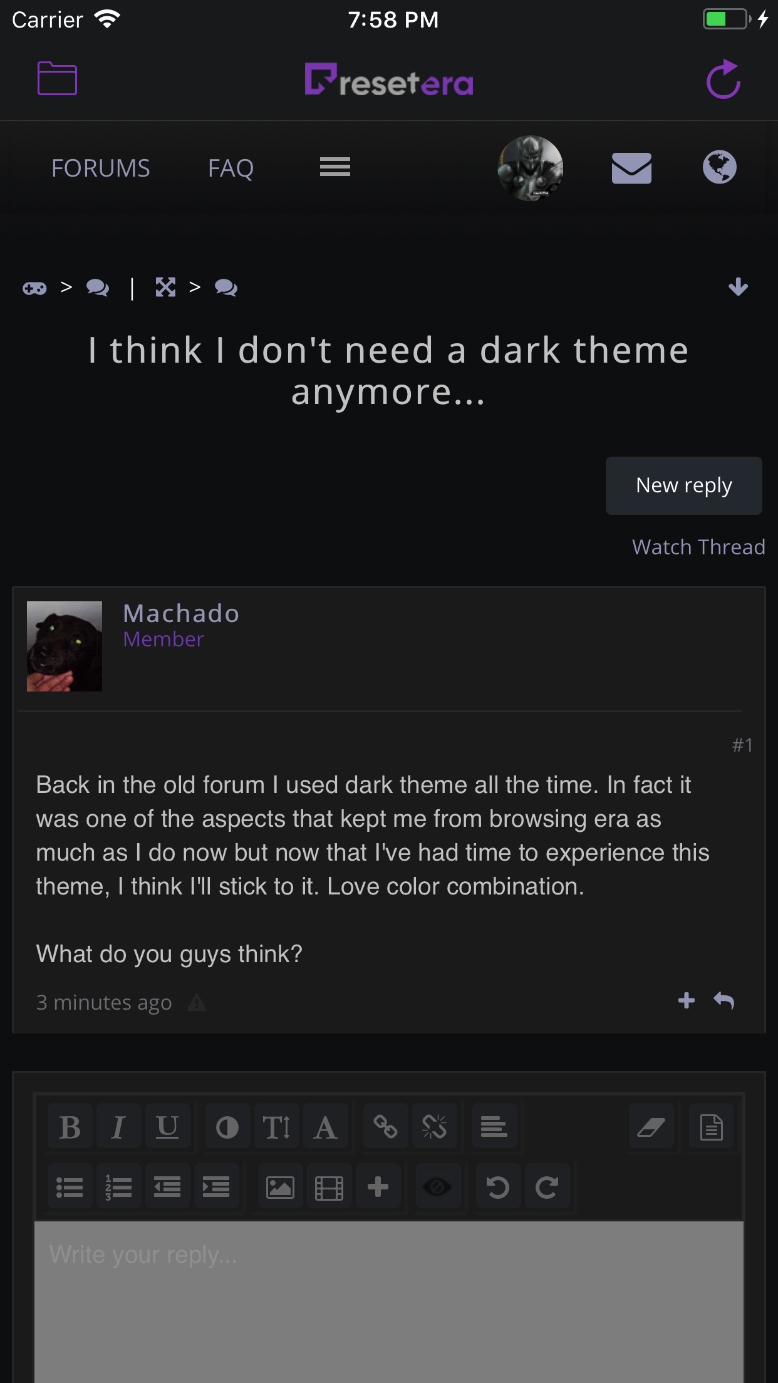Toggle italic formatting in the reply editor
The width and height of the screenshot is (778, 1383).
coord(118,1127)
